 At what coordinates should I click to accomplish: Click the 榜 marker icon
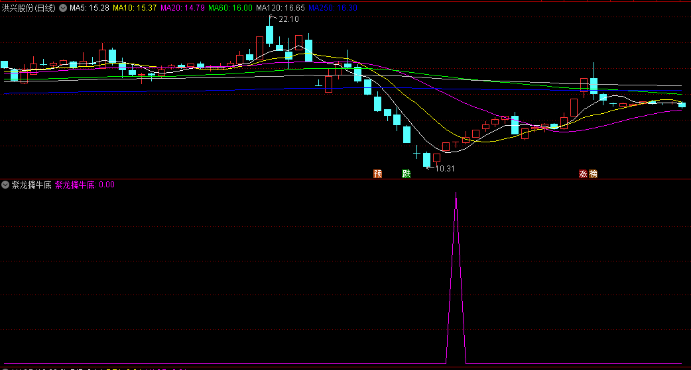(x=593, y=174)
